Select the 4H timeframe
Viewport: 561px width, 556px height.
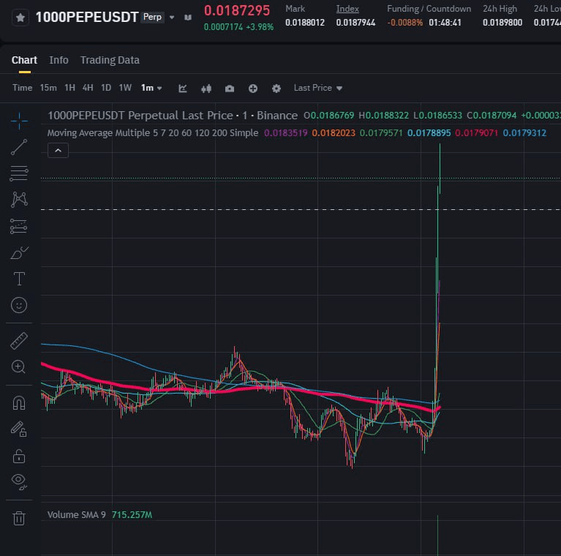pyautogui.click(x=88, y=88)
